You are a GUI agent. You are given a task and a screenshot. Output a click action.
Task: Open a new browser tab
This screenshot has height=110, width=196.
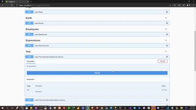point(31,2)
